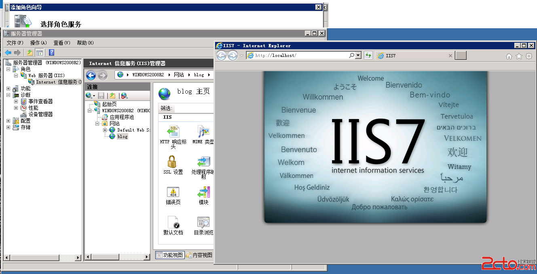
Task: Open the SSL 设置 padlock icon
Action: (x=173, y=162)
